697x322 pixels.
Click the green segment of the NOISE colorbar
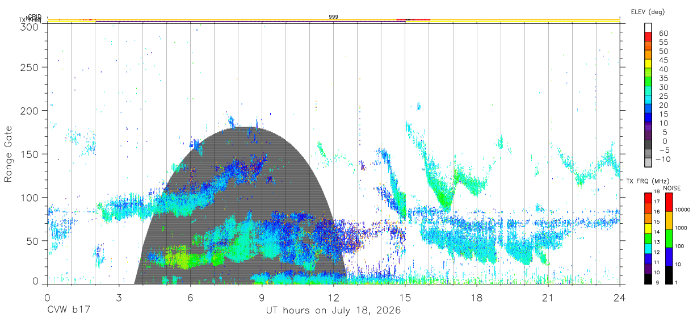point(668,239)
